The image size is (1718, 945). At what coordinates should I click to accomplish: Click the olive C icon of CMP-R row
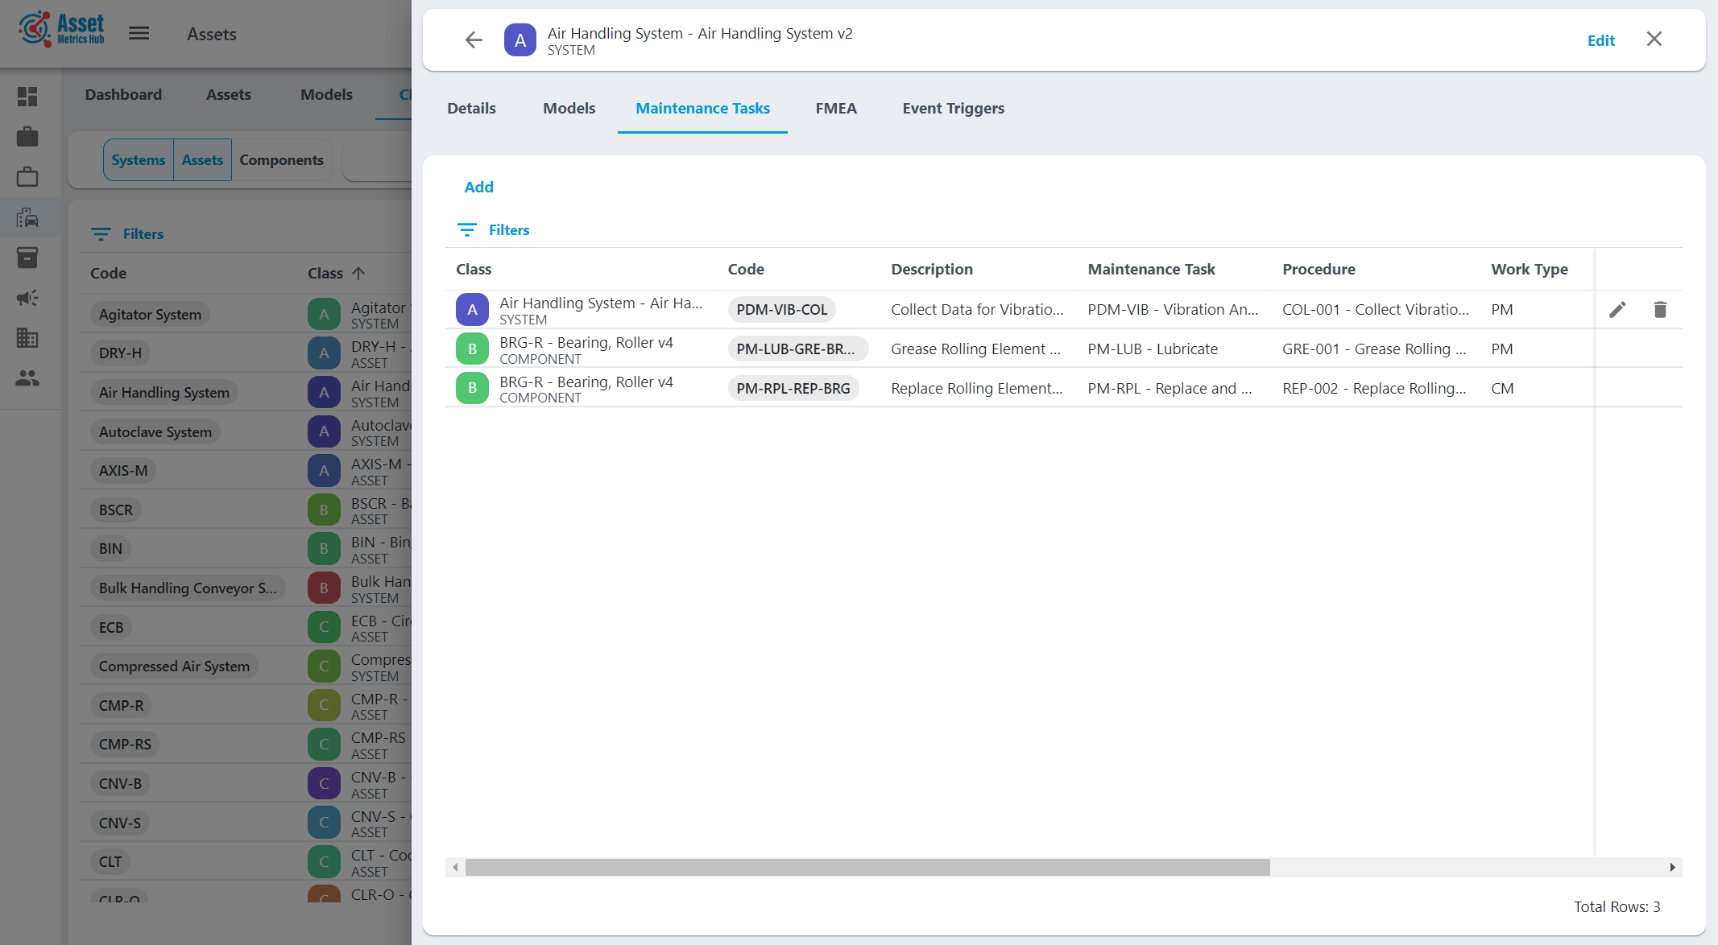point(324,705)
